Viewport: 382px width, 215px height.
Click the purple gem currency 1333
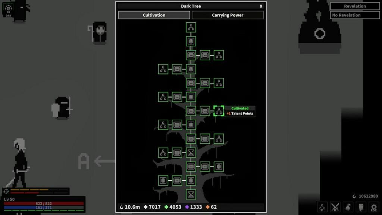click(194, 207)
